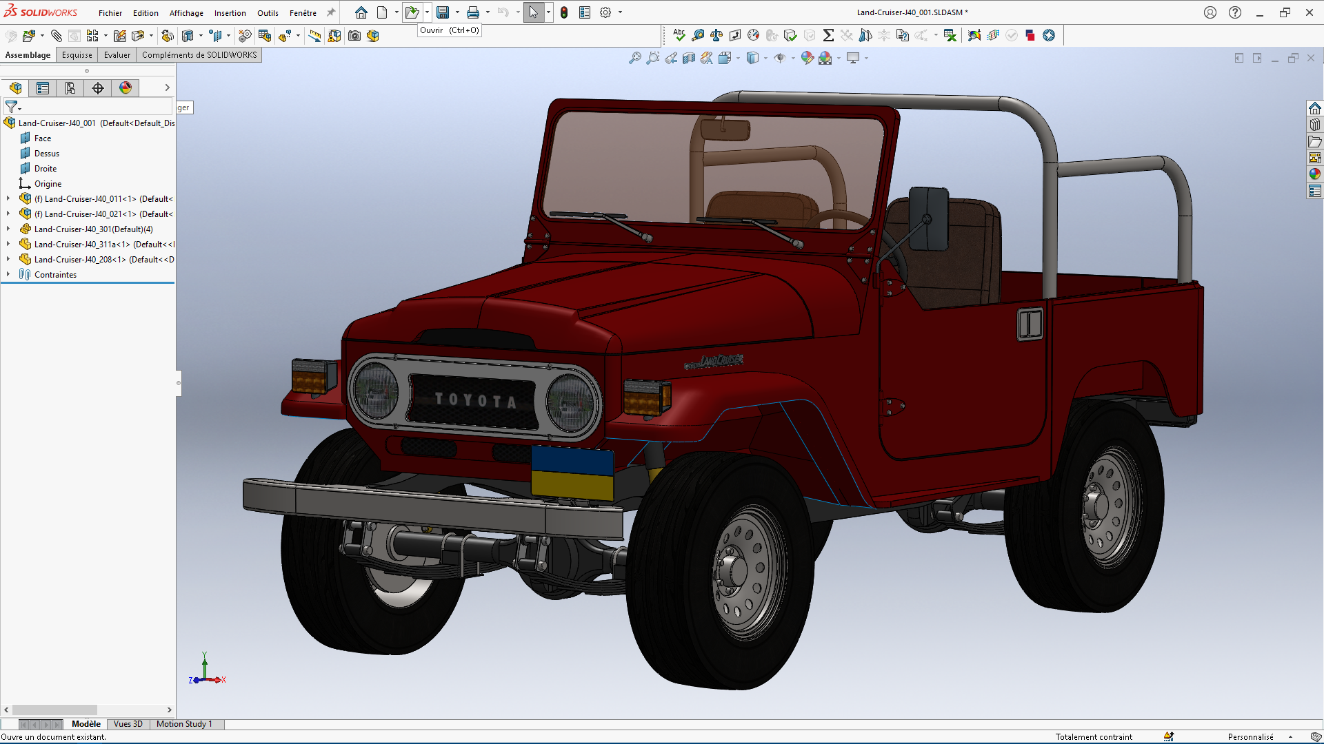Expand the Contraintes tree folder
The image size is (1324, 744).
click(8, 274)
